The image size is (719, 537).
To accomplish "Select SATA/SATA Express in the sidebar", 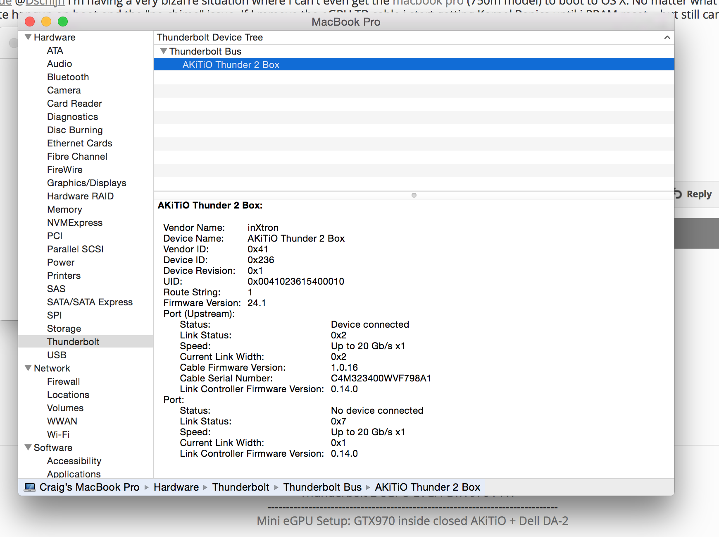I will pyautogui.click(x=90, y=302).
